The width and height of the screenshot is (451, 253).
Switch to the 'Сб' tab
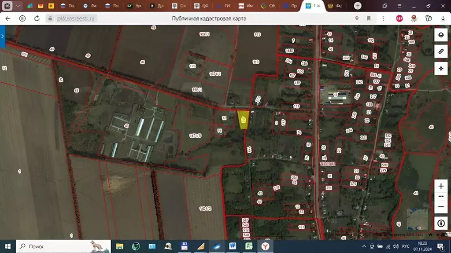pos(268,6)
